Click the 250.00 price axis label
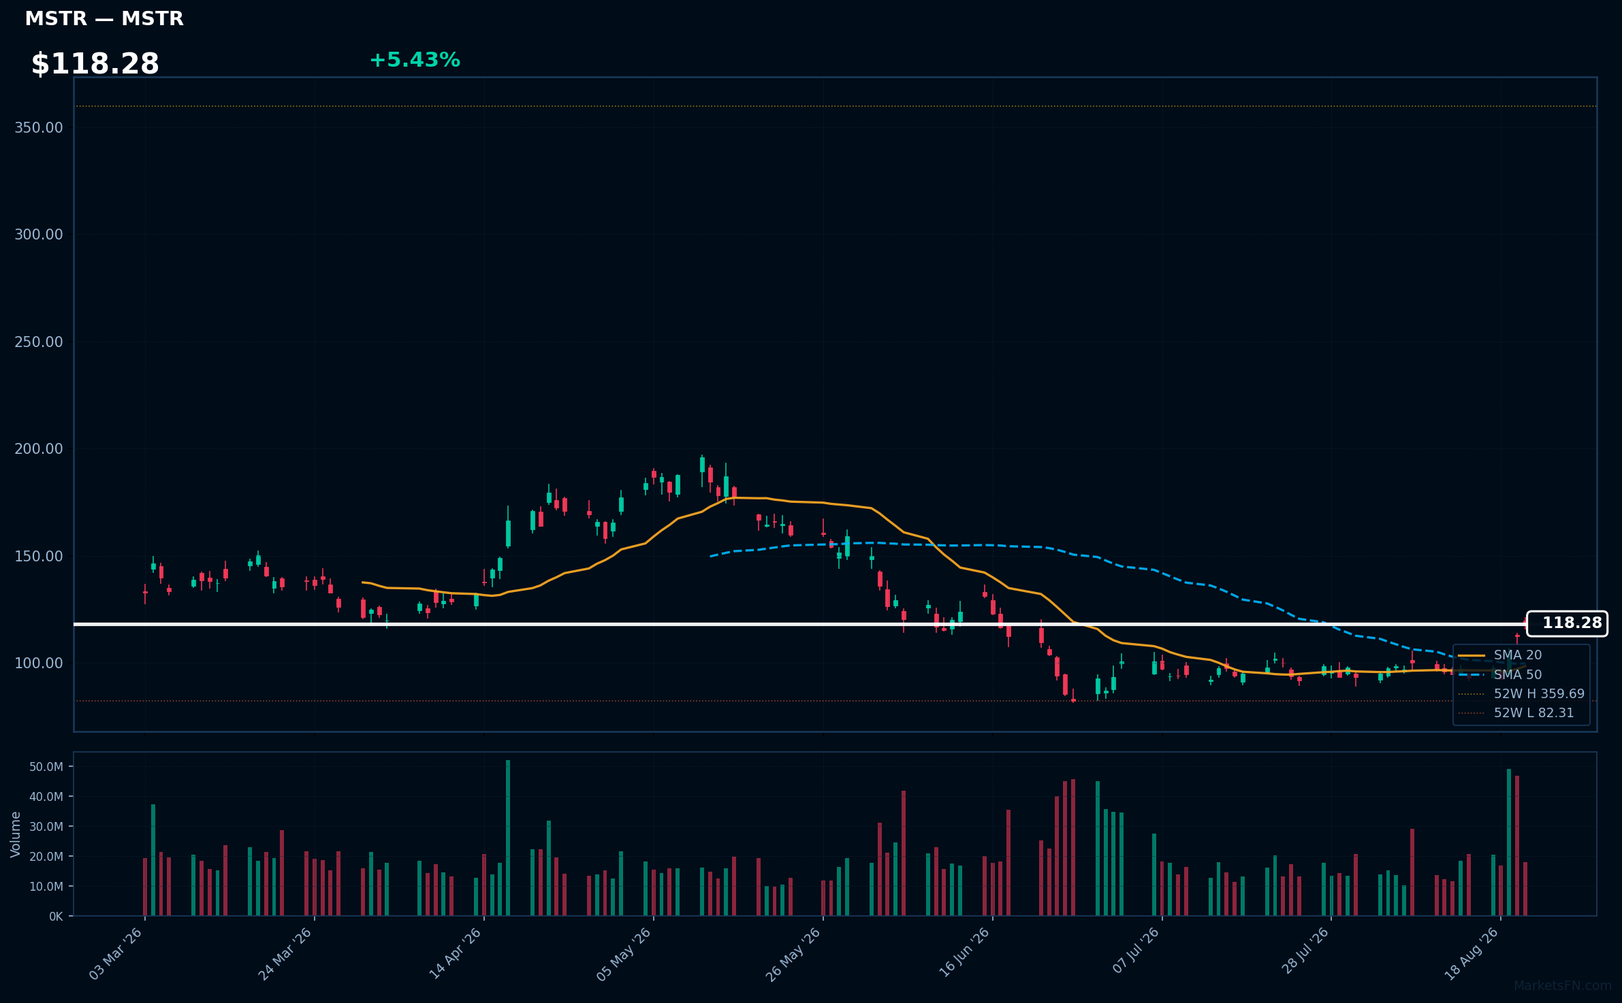The height and width of the screenshot is (1003, 1622). [x=39, y=342]
